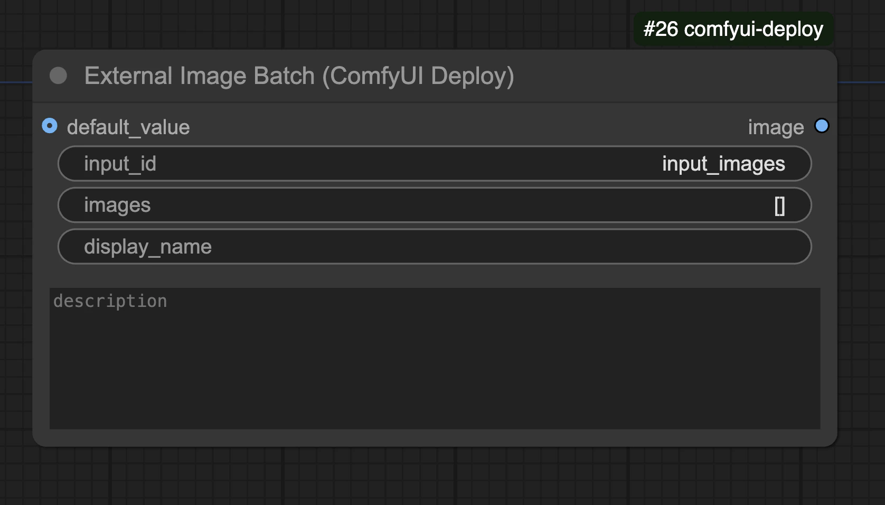Click the [] value in images row
This screenshot has height=505, width=885.
[780, 206]
